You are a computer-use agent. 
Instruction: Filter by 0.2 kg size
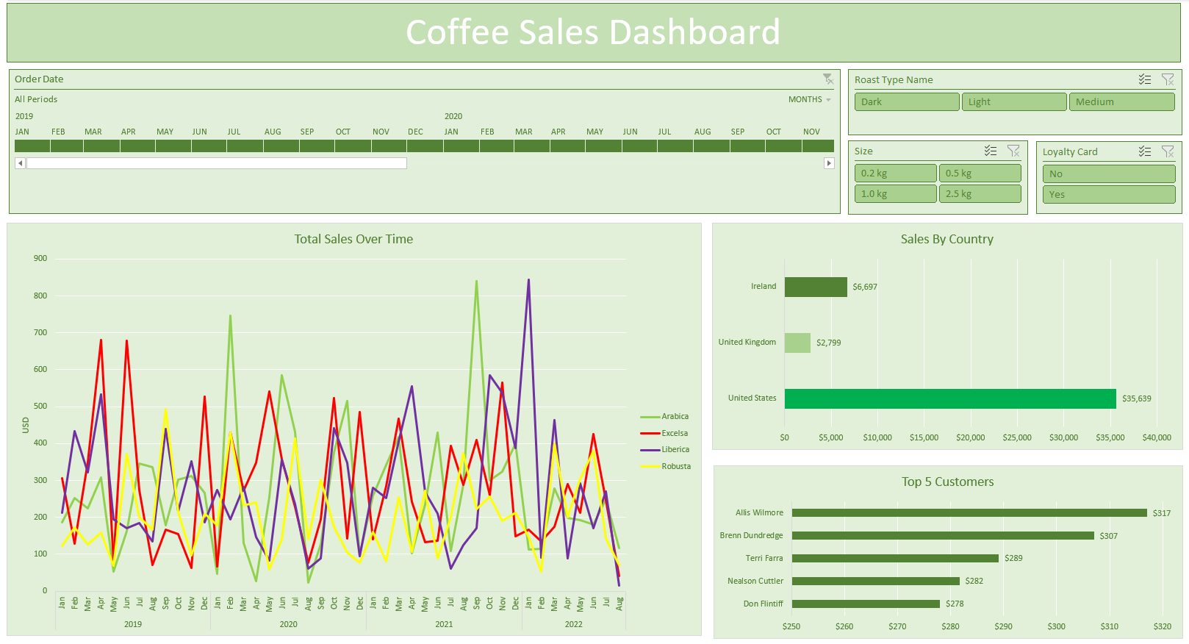coord(895,173)
